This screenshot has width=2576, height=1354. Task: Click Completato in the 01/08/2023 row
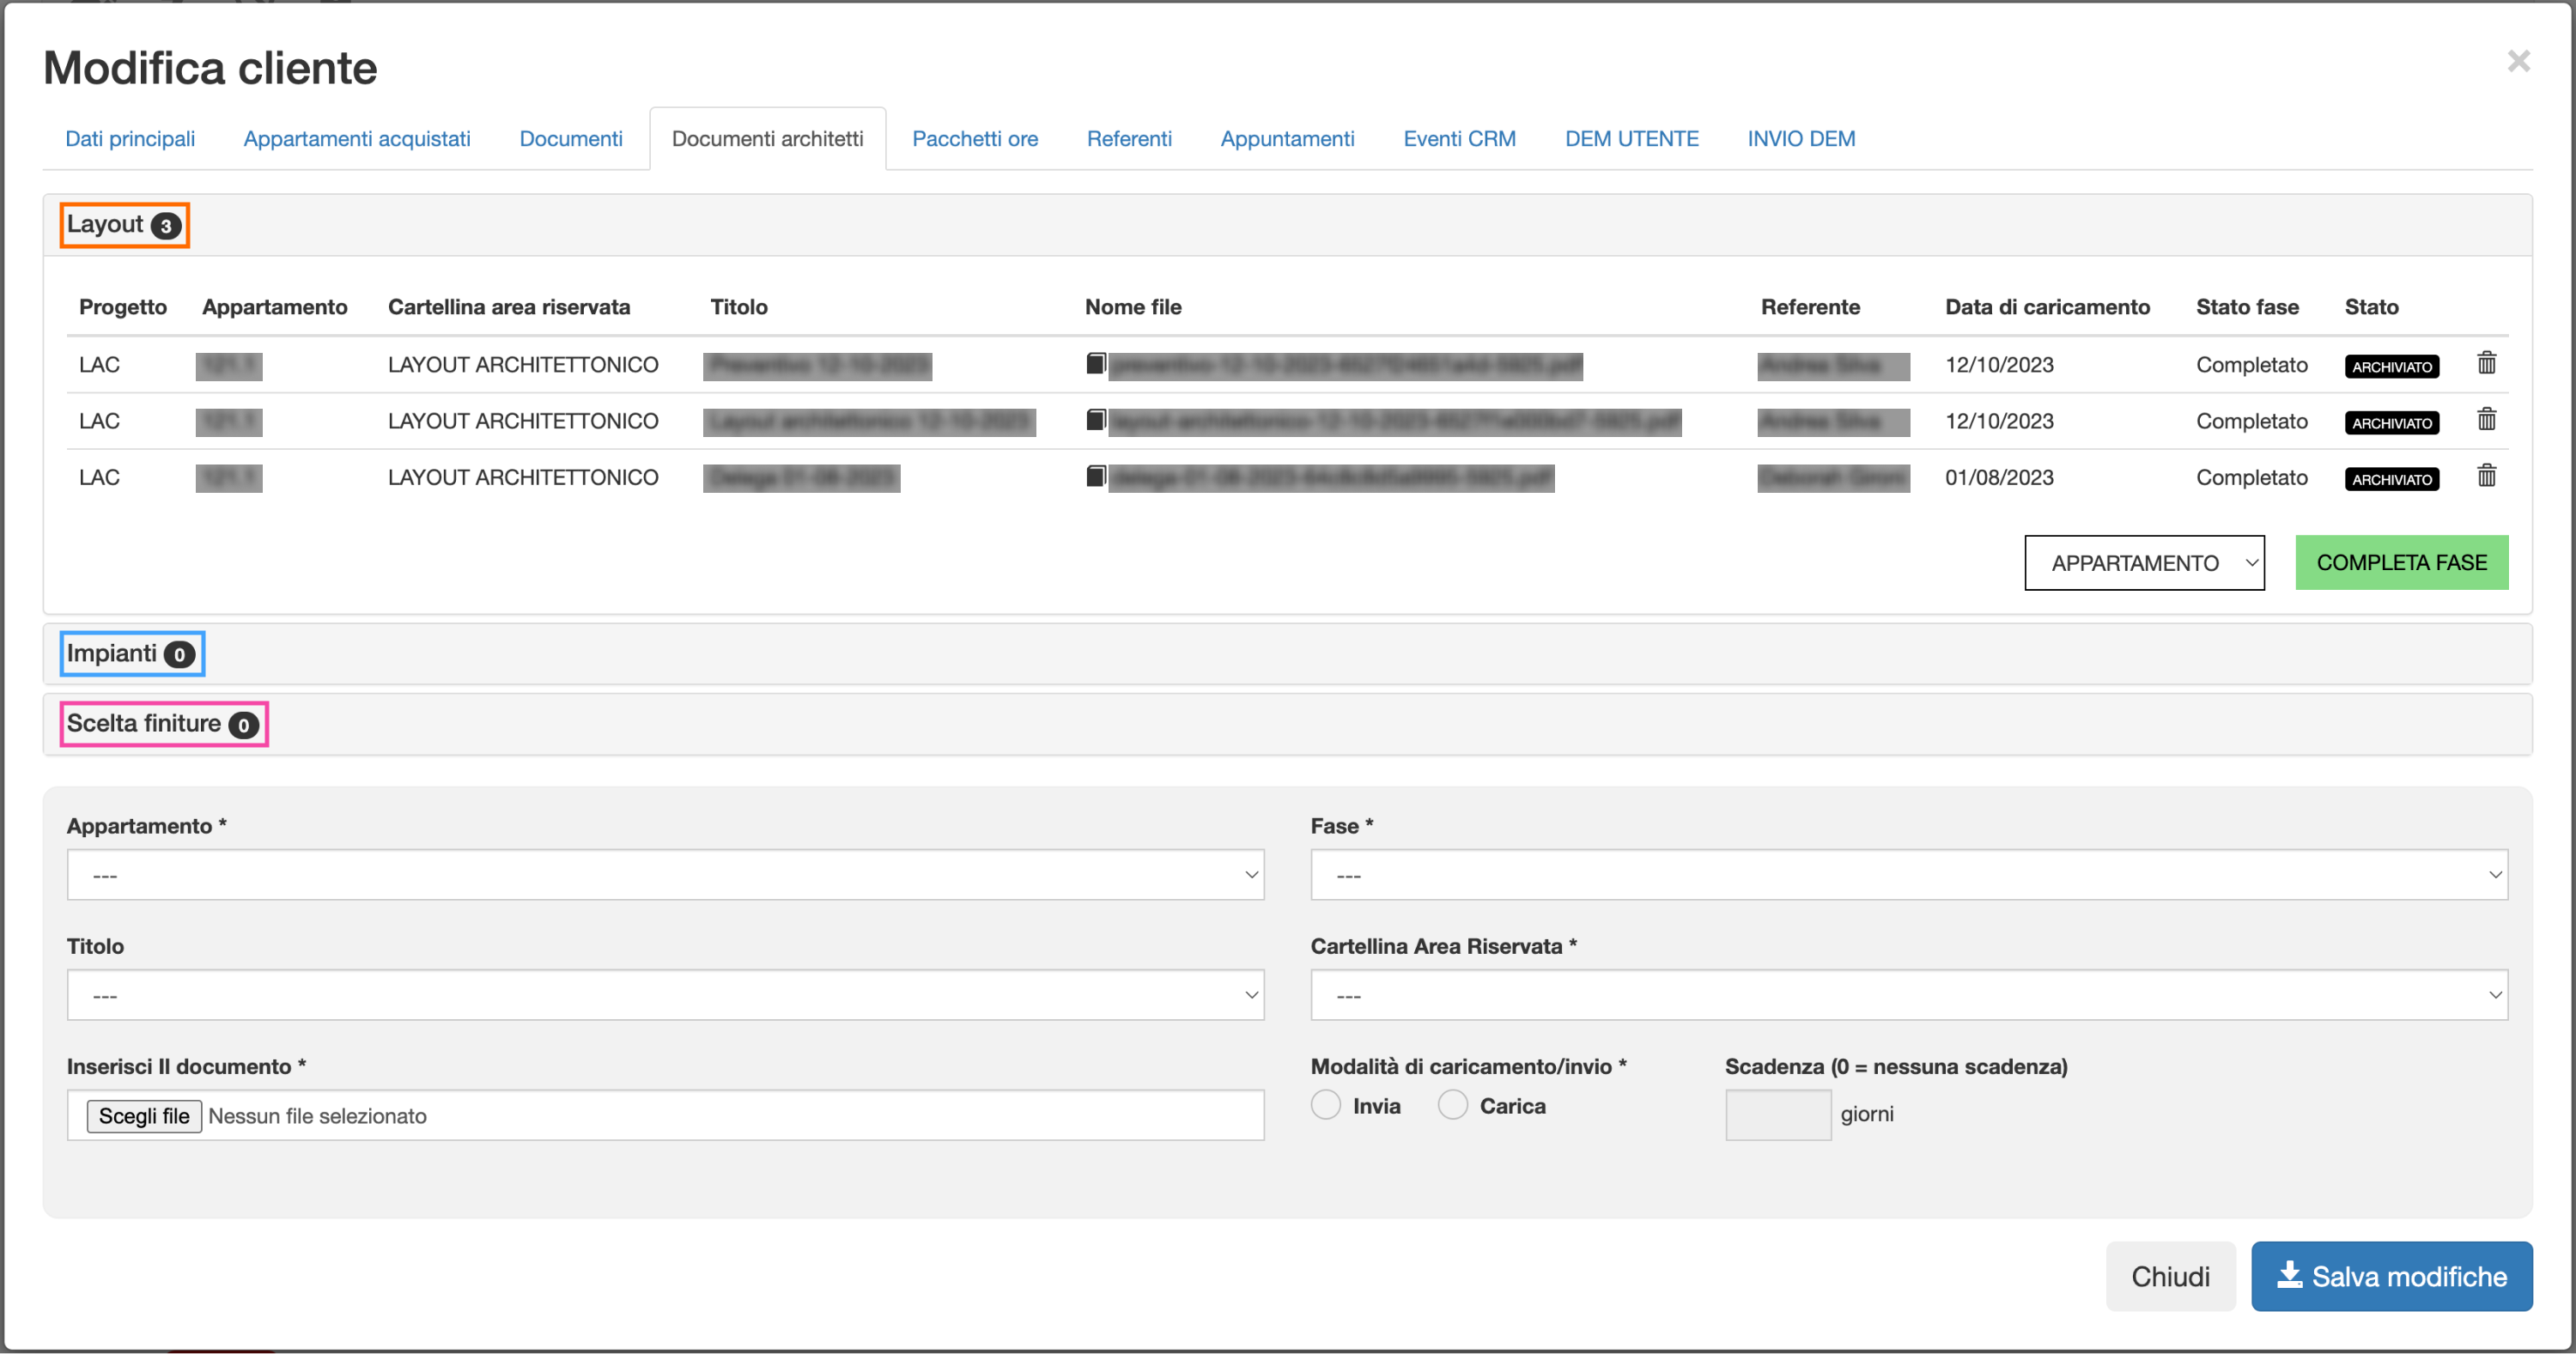[x=2251, y=478]
